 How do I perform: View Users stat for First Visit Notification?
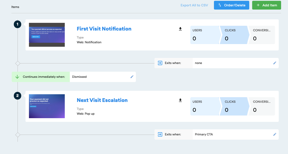tap(205, 35)
